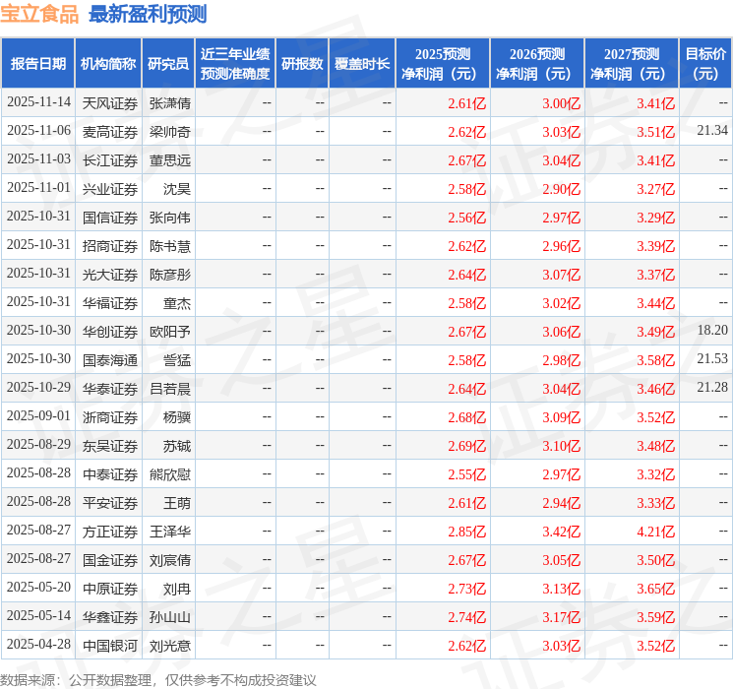Viewport: 733px width, 689px height.
Task: Select the 国金证券 institution cell
Action: pyautogui.click(x=110, y=560)
